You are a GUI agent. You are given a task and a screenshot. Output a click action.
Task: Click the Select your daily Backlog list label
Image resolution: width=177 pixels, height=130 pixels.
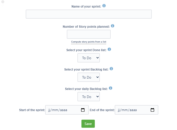[86, 89]
